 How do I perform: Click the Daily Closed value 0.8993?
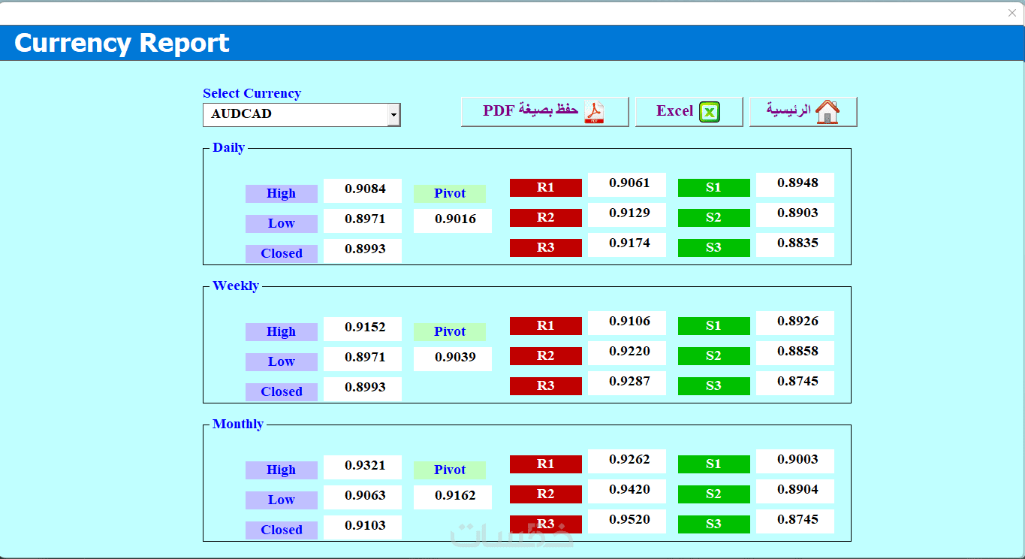363,251
